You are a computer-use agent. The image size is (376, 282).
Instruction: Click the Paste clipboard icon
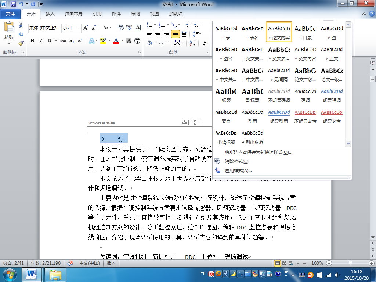(9, 27)
